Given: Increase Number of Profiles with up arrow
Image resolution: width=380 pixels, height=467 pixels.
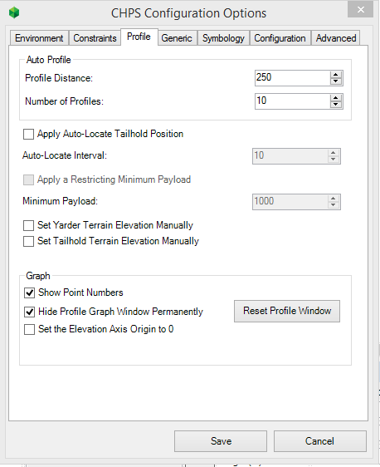Looking at the screenshot, I should (x=336, y=98).
